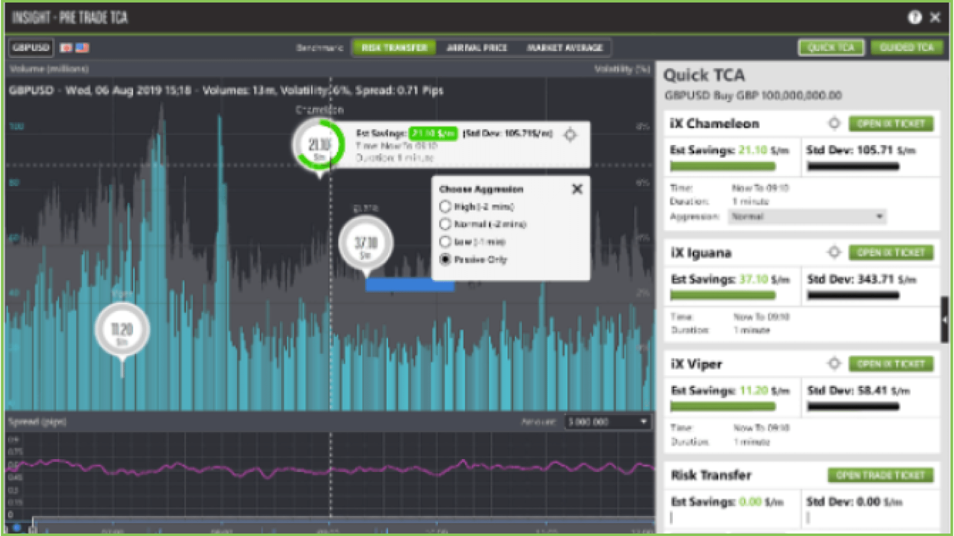Click the 11.20 Viper chart marker
The height and width of the screenshot is (536, 954).
[122, 330]
